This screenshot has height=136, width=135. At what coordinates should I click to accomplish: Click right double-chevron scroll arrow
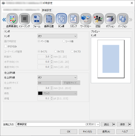pyautogui.click(x=131, y=20)
